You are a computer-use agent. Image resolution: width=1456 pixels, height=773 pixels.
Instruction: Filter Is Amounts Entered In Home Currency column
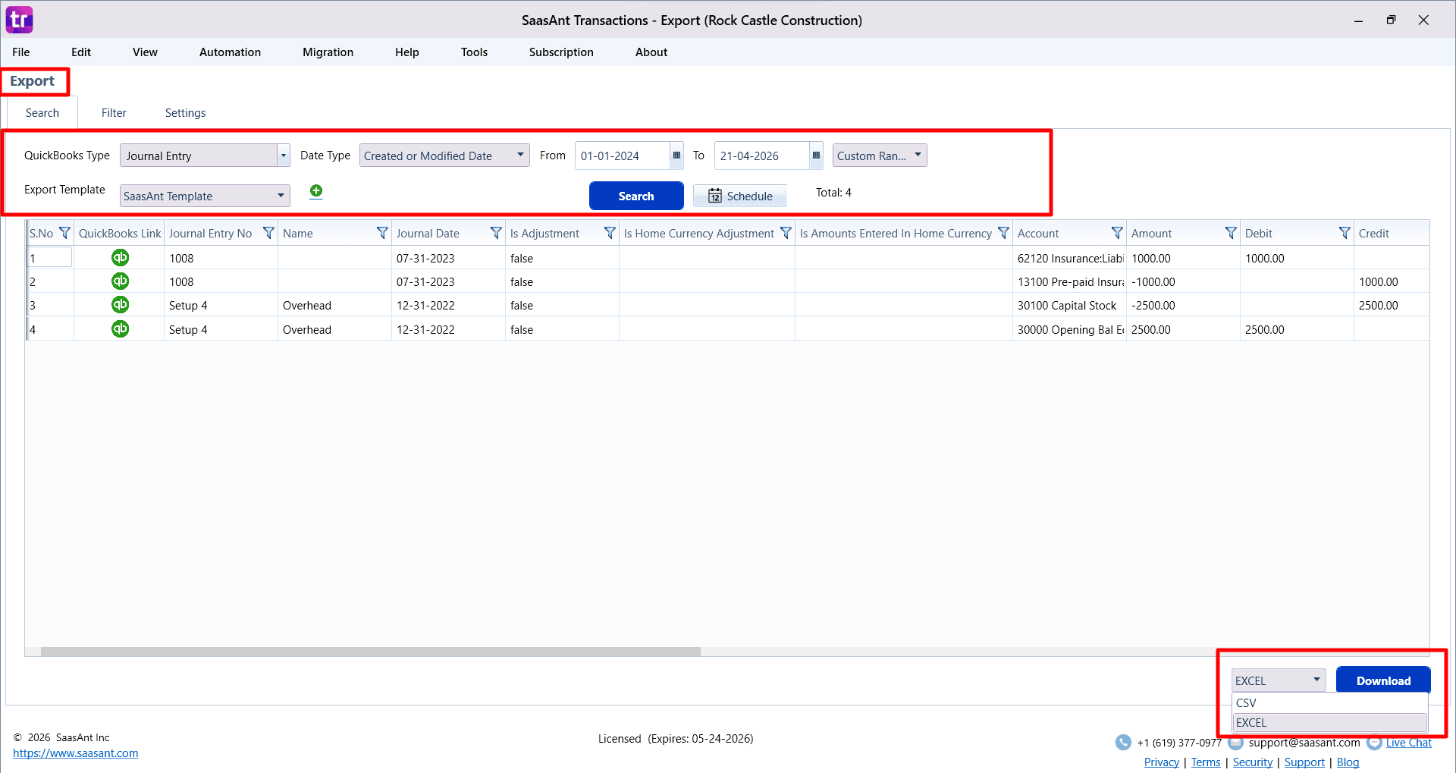coord(1003,233)
